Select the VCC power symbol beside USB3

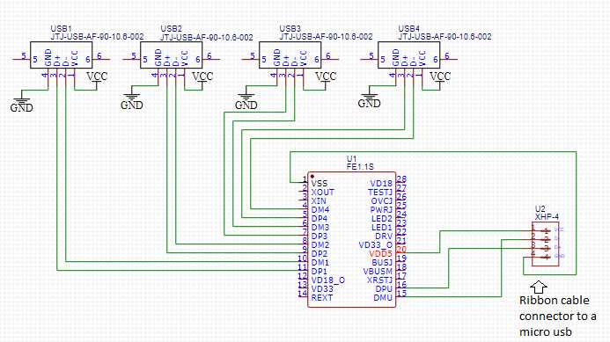[326, 78]
